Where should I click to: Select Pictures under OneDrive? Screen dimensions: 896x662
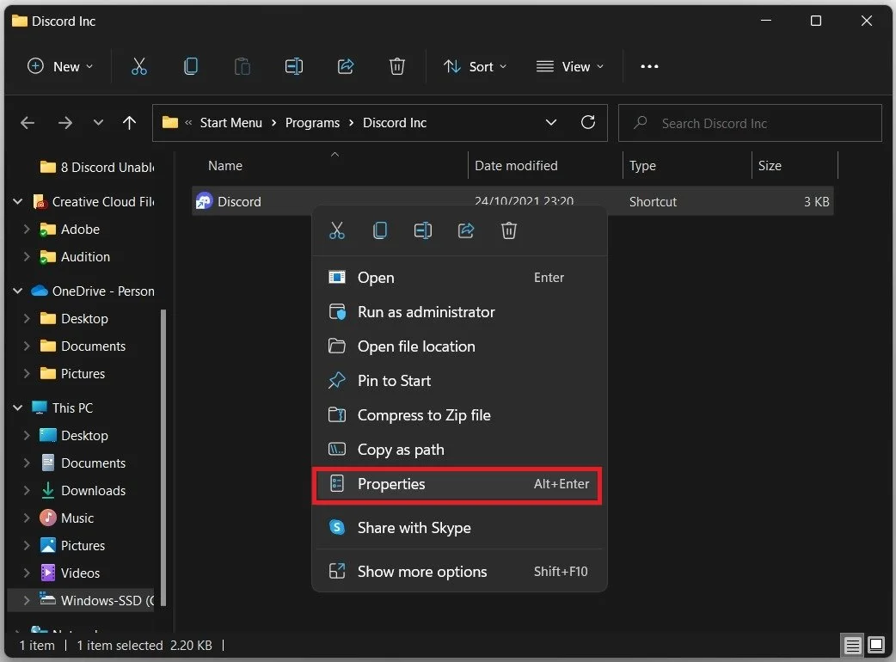[x=72, y=373]
